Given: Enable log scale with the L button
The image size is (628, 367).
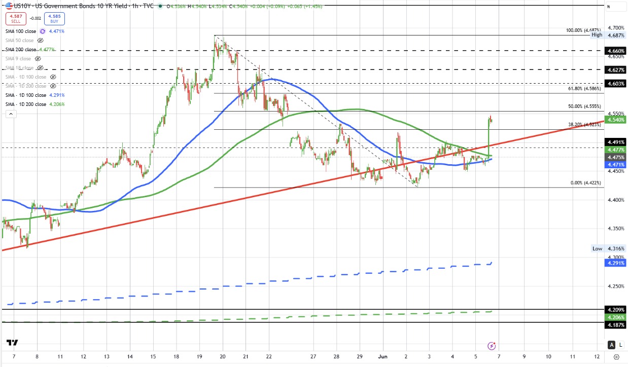Looking at the screenshot, I should (x=621, y=345).
